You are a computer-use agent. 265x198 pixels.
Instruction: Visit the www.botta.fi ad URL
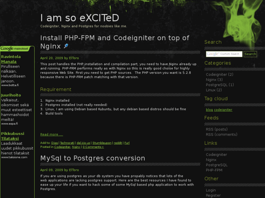pyautogui.click(x=10, y=85)
